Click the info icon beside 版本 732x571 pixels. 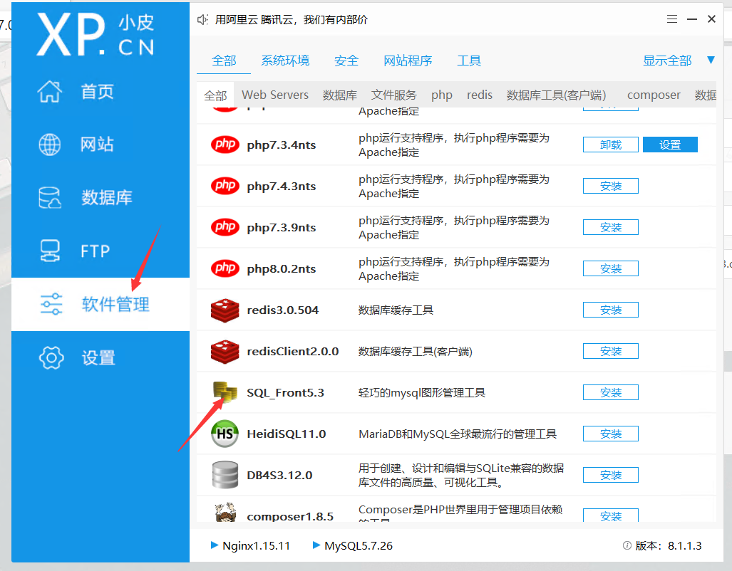click(627, 545)
